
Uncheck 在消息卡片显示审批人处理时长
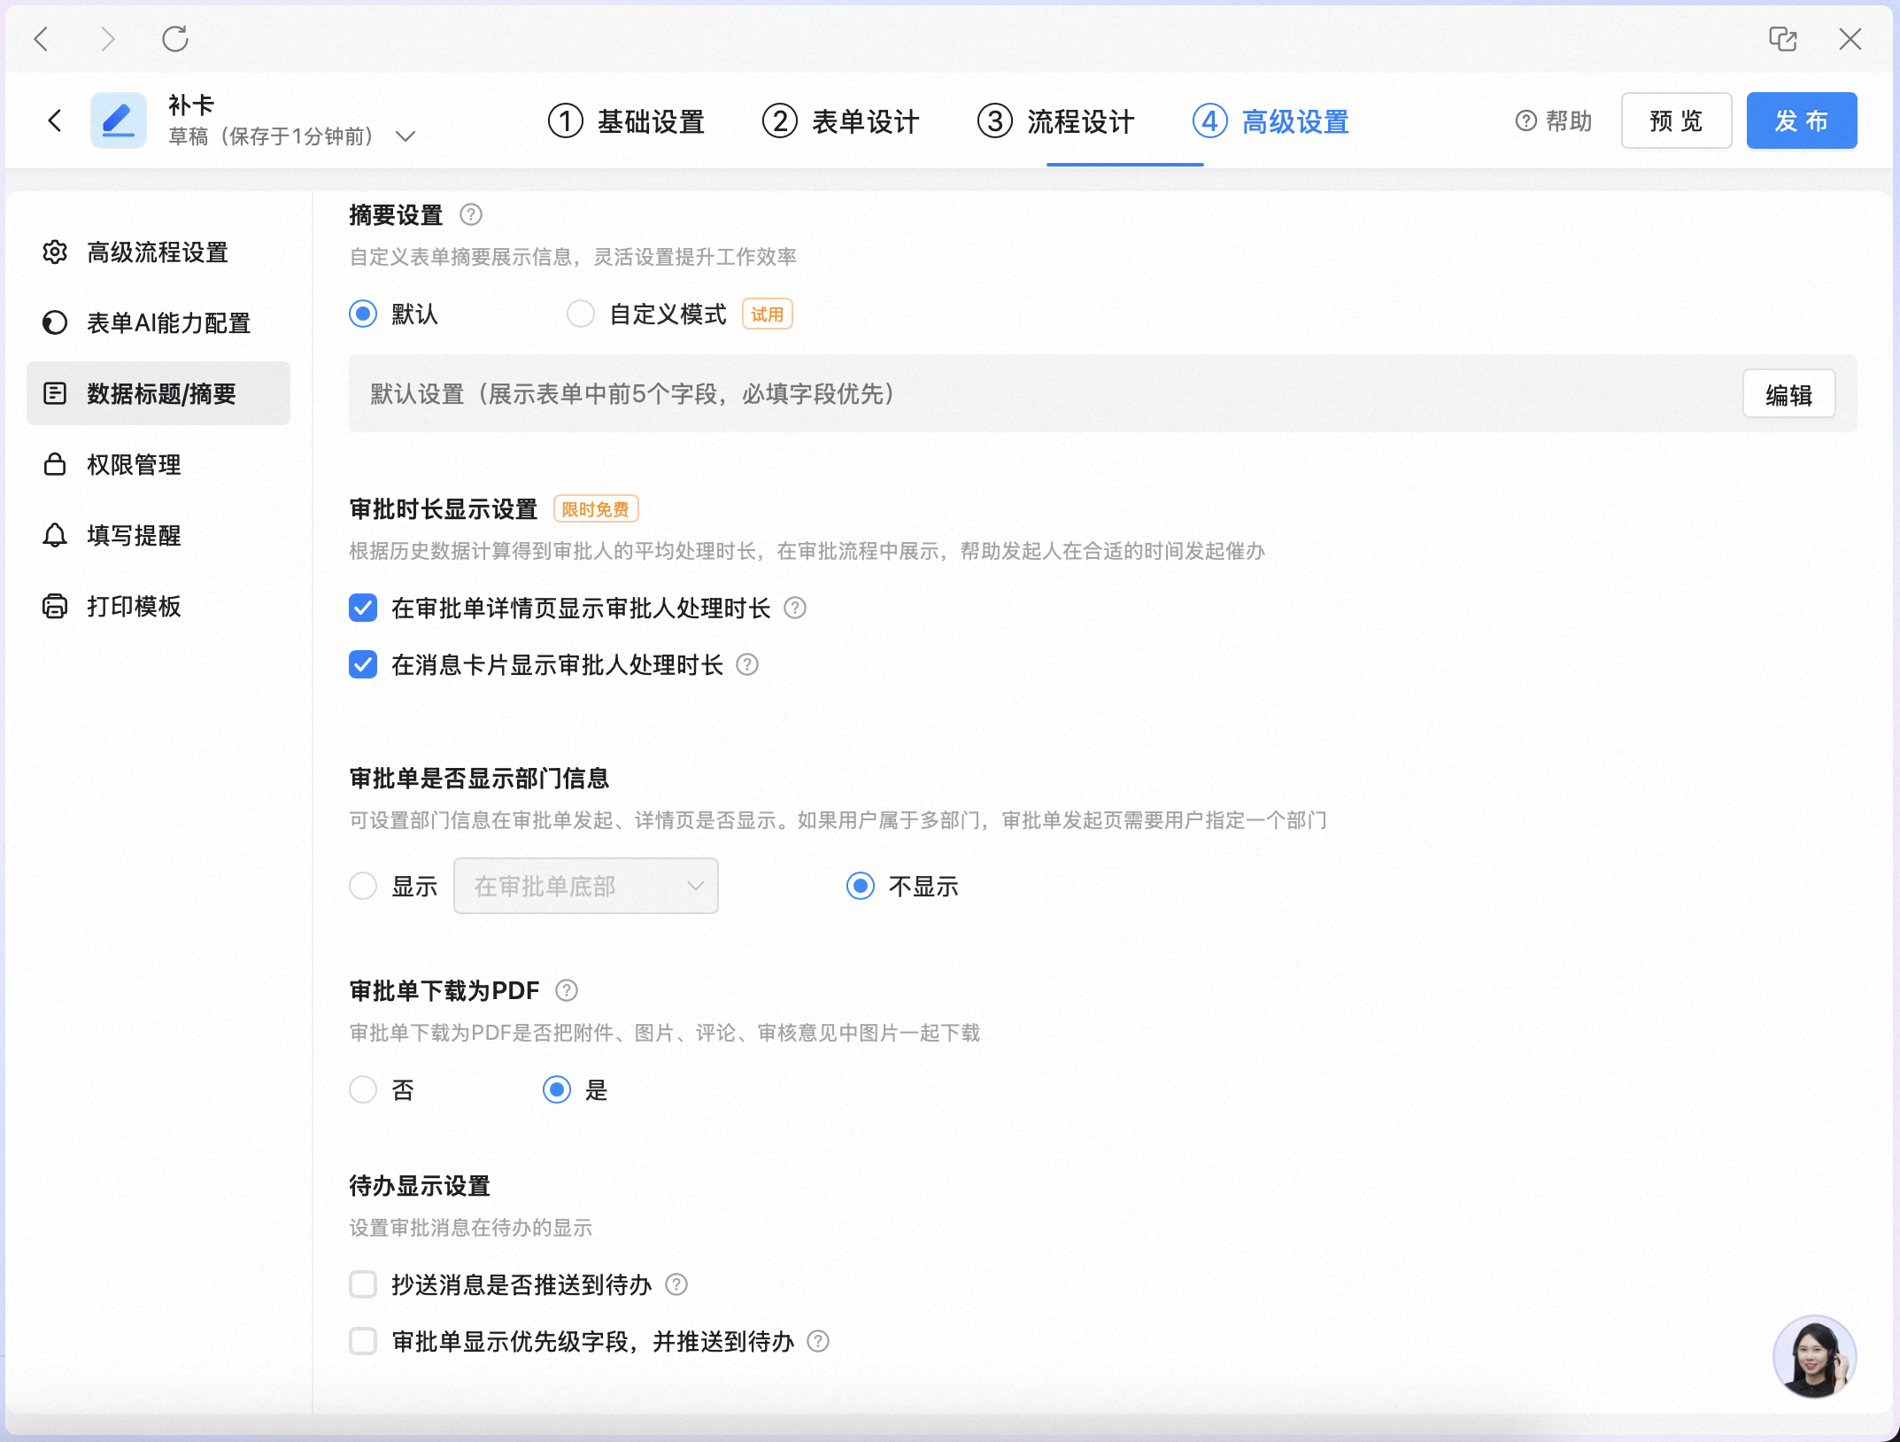point(363,664)
